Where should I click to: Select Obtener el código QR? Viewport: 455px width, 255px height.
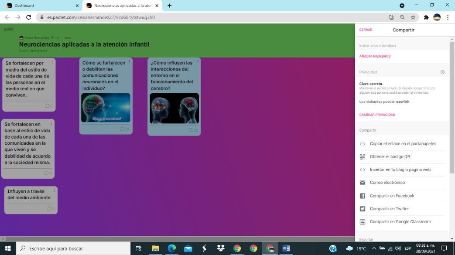point(402,156)
